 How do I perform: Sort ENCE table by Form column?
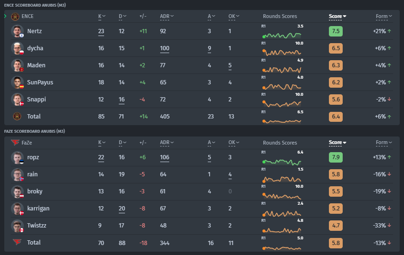[x=384, y=17]
